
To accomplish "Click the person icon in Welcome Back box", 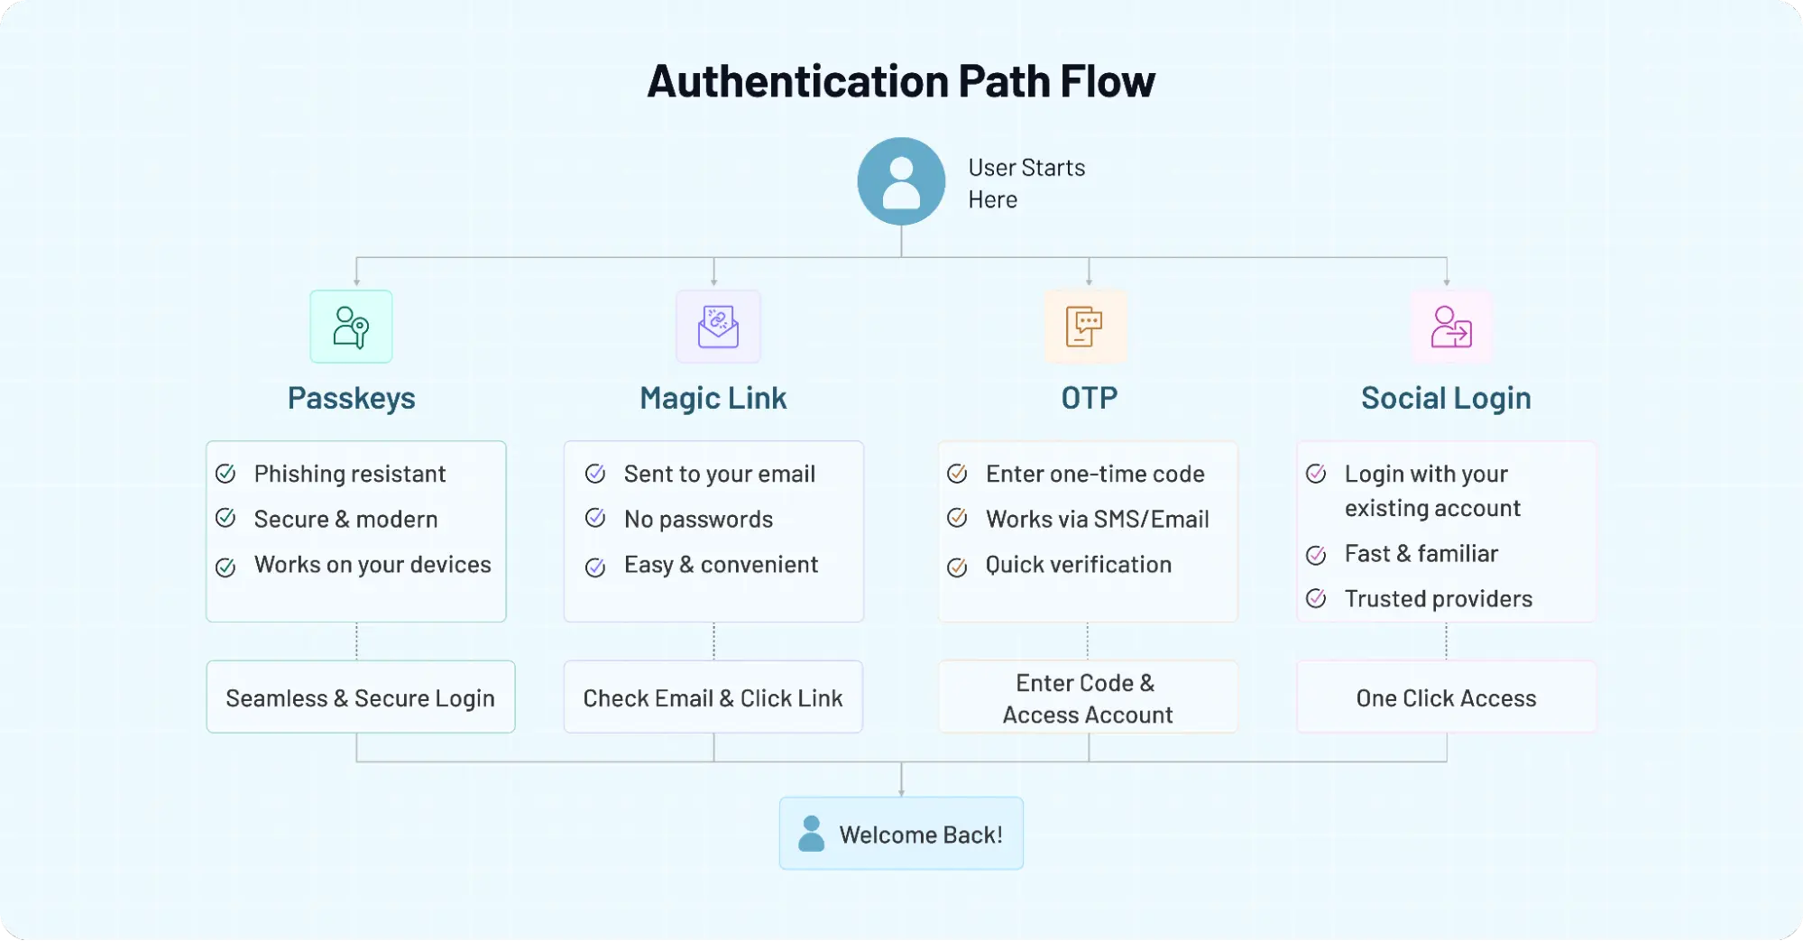I will (x=812, y=834).
